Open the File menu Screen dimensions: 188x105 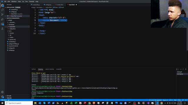(x=5, y=1)
